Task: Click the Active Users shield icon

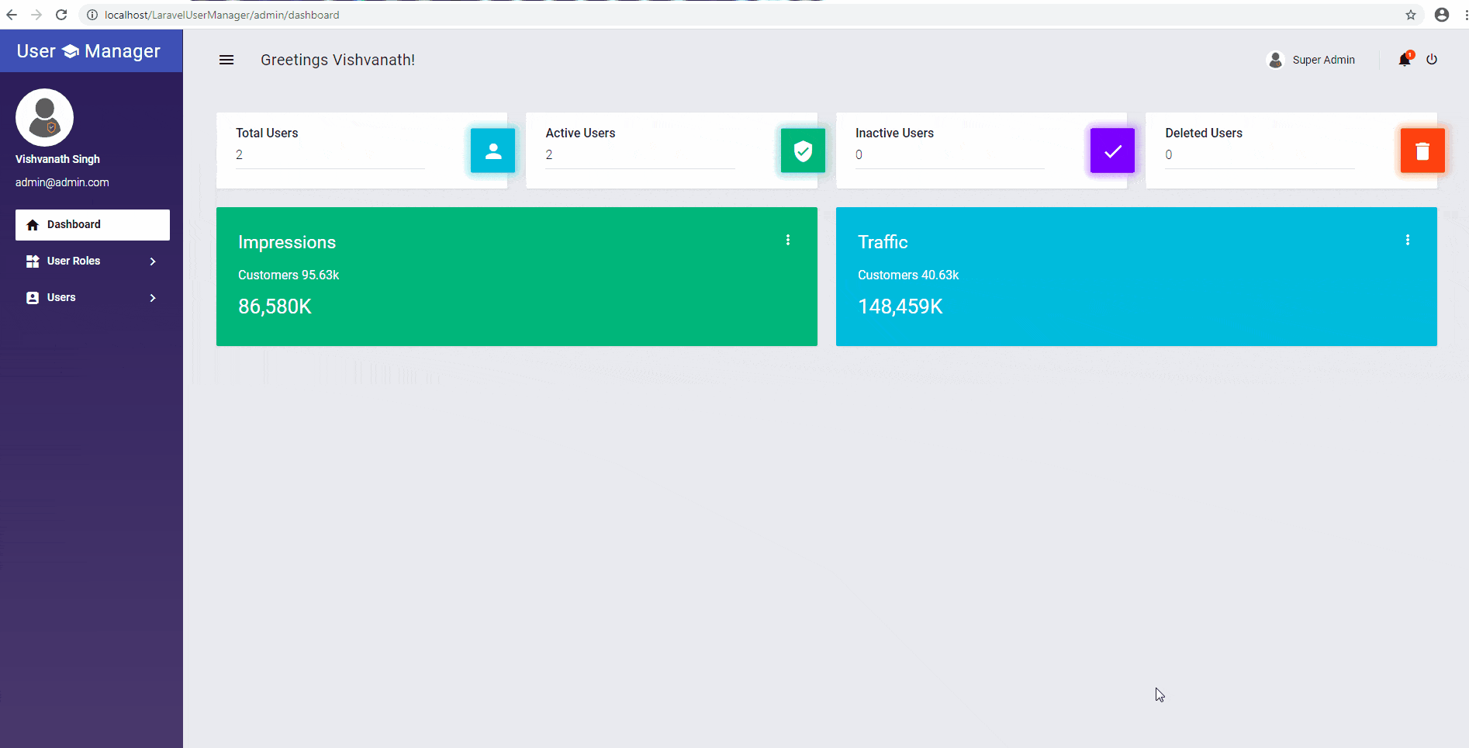Action: (x=803, y=151)
